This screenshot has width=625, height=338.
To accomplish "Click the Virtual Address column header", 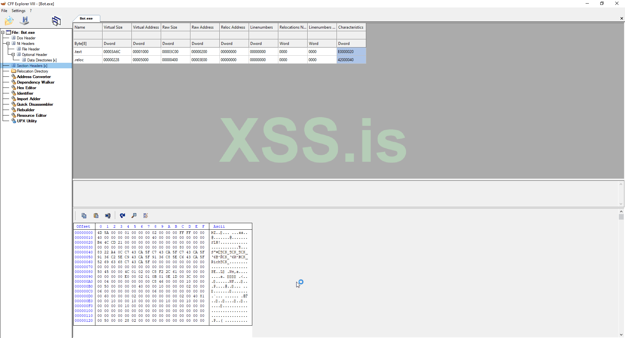I will [x=146, y=27].
